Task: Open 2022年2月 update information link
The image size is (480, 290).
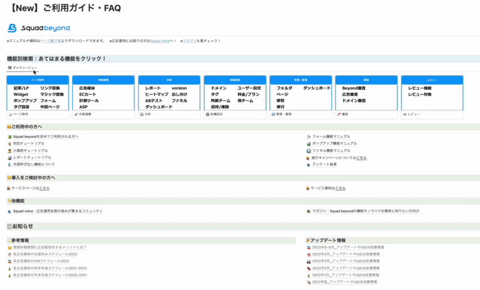Action: coord(346,268)
